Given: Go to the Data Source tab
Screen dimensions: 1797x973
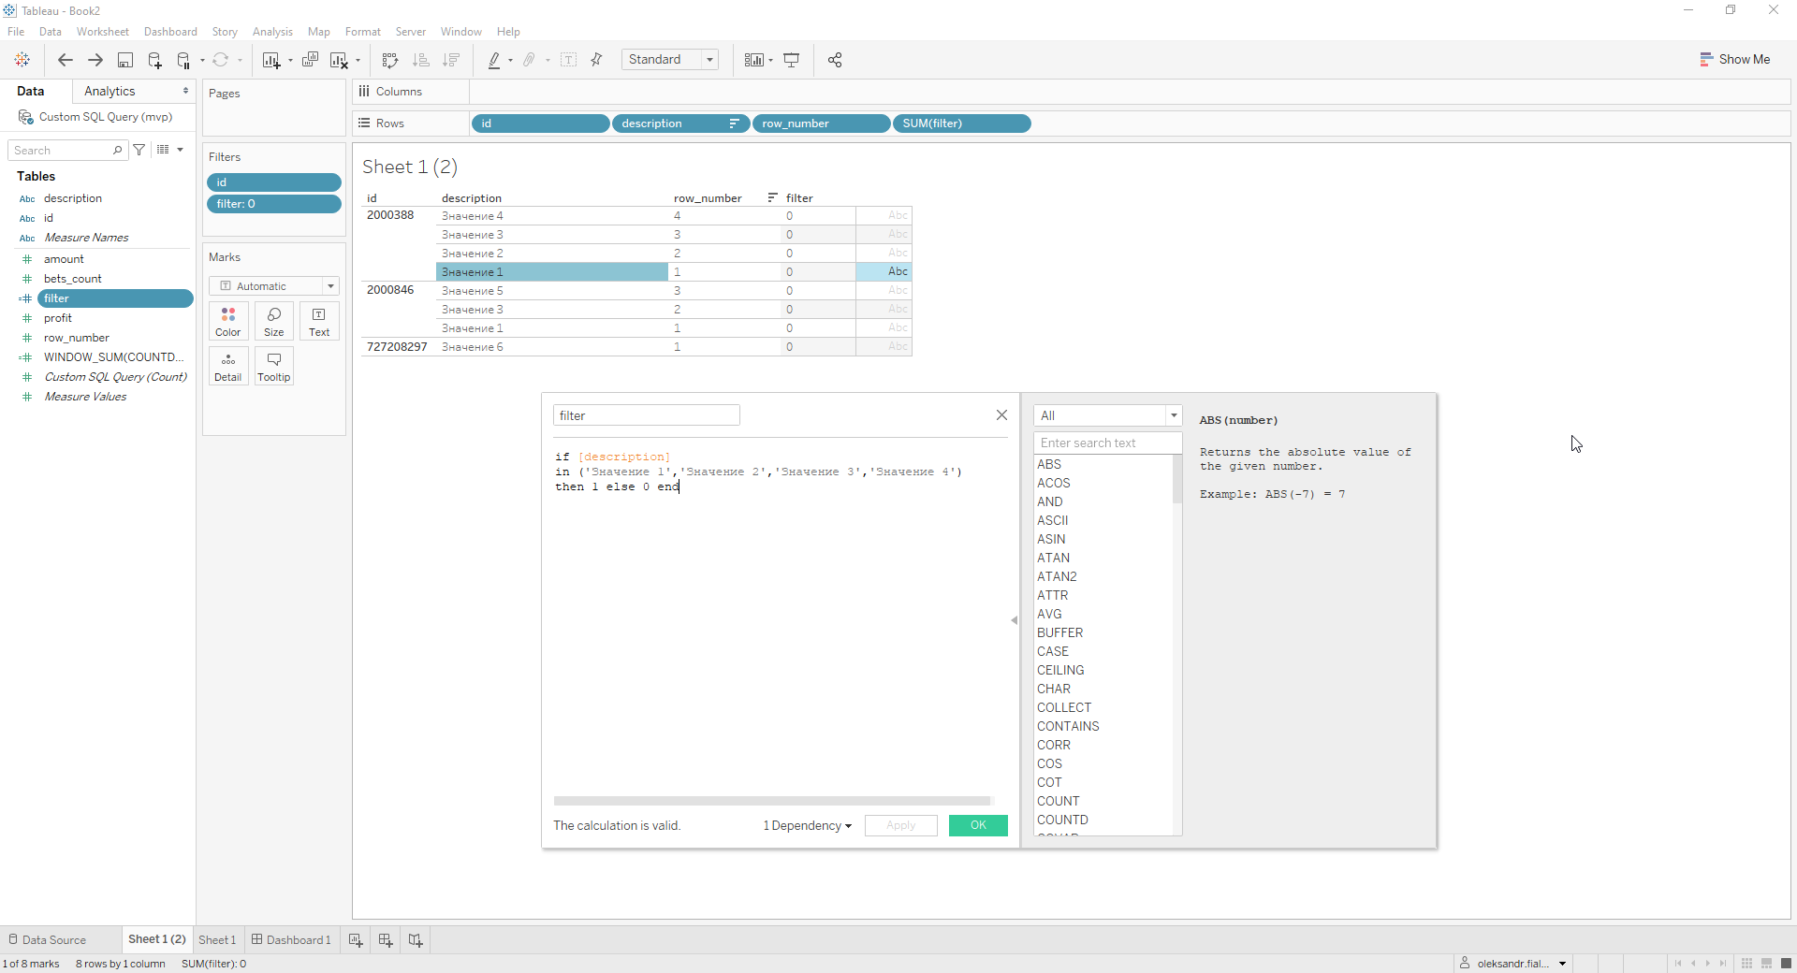Looking at the screenshot, I should pyautogui.click(x=47, y=940).
